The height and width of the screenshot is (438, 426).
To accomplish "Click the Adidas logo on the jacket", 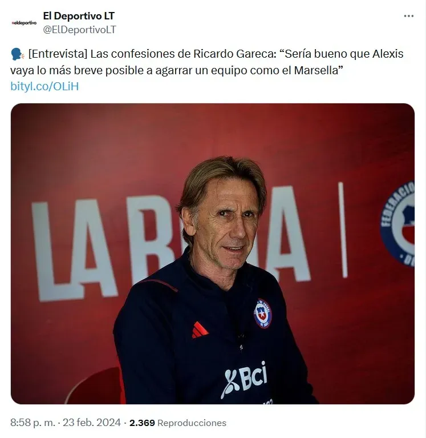I will 200,330.
